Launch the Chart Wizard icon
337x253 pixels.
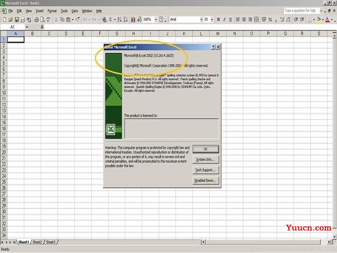[133, 19]
